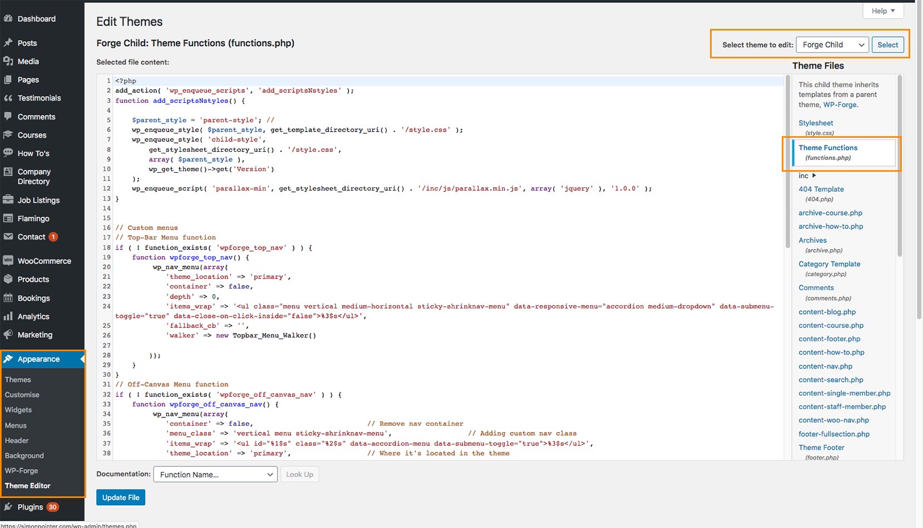The width and height of the screenshot is (923, 528).
Task: Open content-course.php file
Action: 831,325
